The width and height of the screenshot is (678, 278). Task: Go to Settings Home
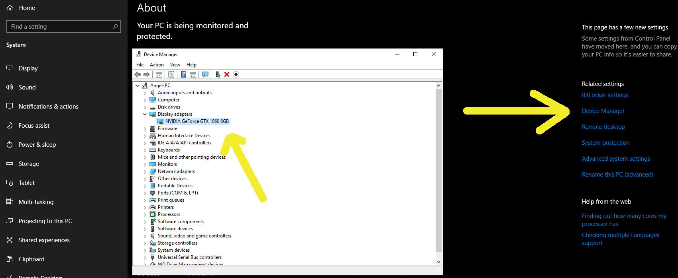point(27,8)
